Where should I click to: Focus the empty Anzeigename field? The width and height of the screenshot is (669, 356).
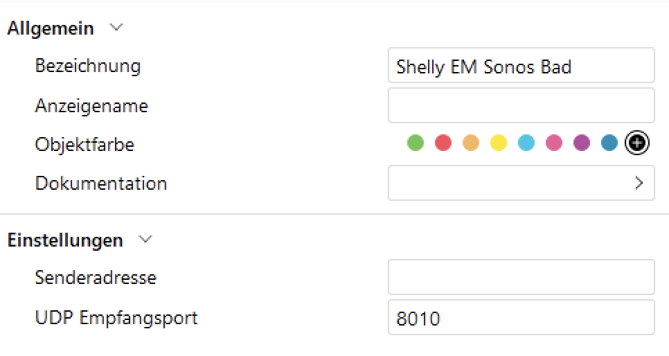pos(521,105)
